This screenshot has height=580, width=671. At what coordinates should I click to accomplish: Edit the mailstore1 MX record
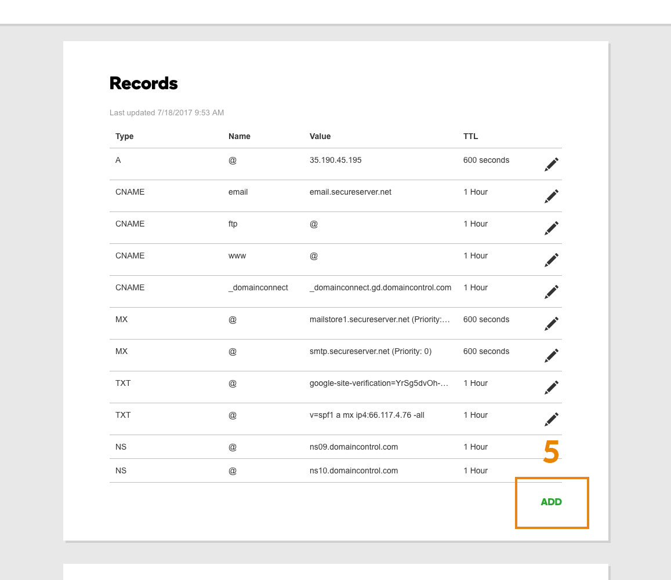(x=551, y=323)
